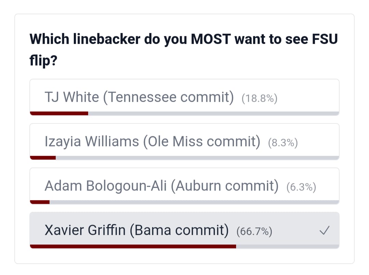The width and height of the screenshot is (369, 275).
Task: Click the "(Auburn commit)" text
Action: tap(225, 186)
